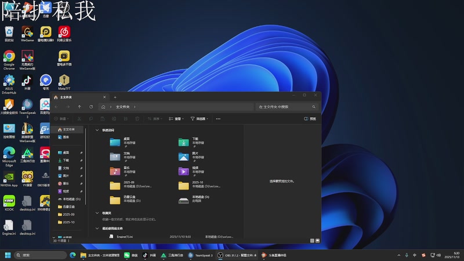Toggle the 中 input method indicator
This screenshot has width=464, height=261.
pos(415,255)
